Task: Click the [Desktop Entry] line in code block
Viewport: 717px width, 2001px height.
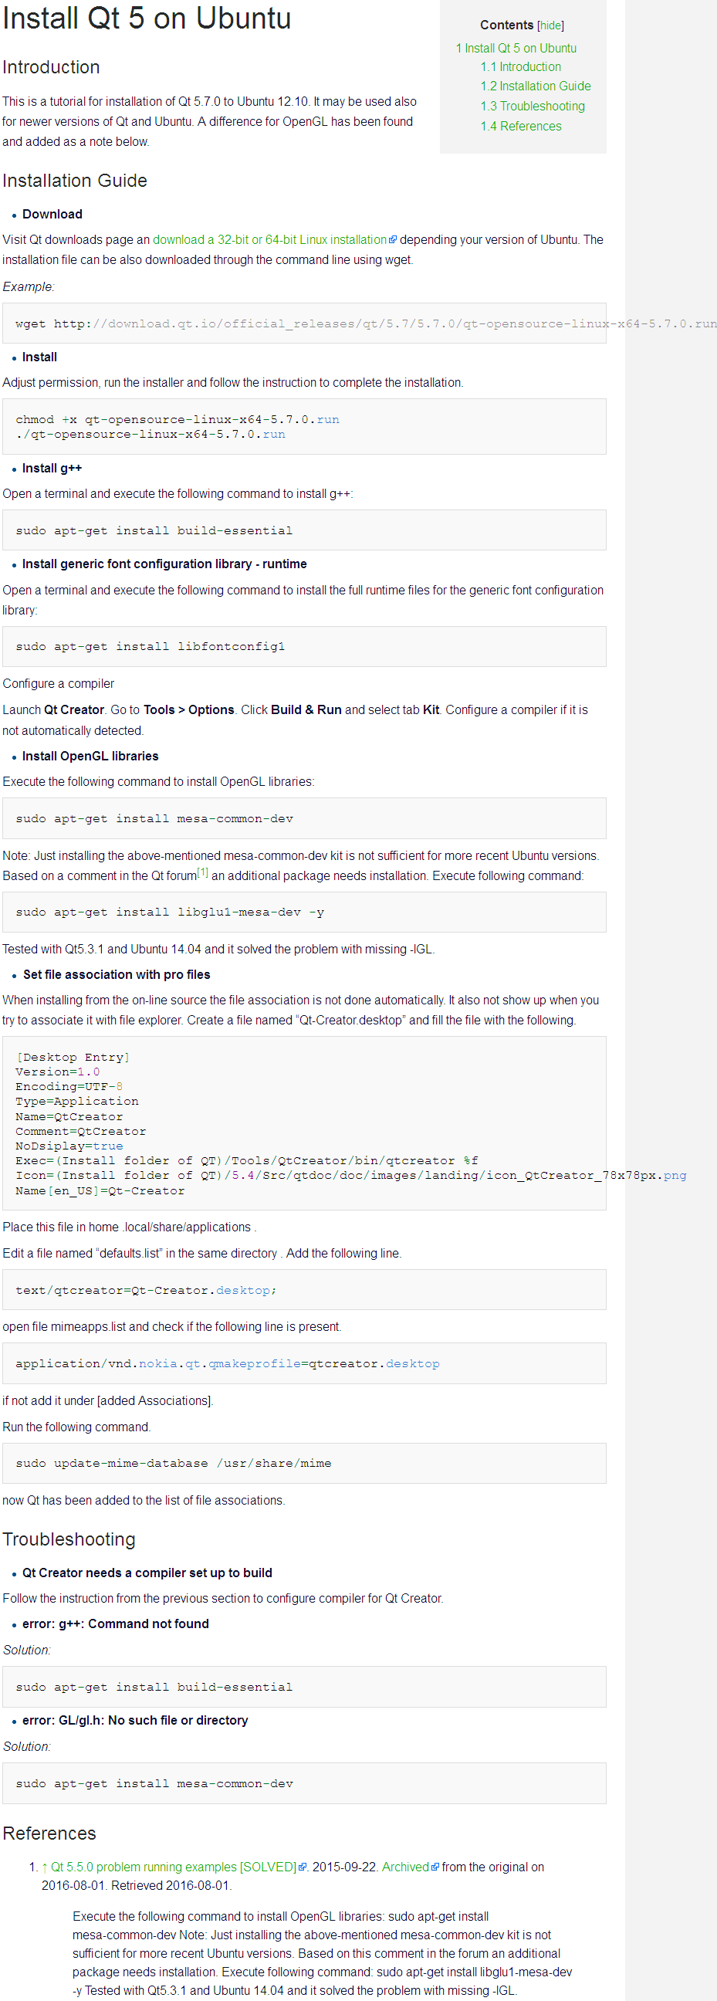Action: tap(73, 1057)
